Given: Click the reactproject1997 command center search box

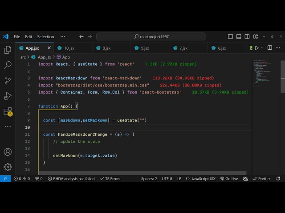Looking at the screenshot, I should coord(151,36).
